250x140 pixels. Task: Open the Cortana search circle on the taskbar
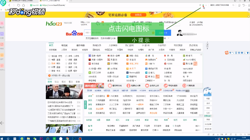pyautogui.click(x=8, y=139)
